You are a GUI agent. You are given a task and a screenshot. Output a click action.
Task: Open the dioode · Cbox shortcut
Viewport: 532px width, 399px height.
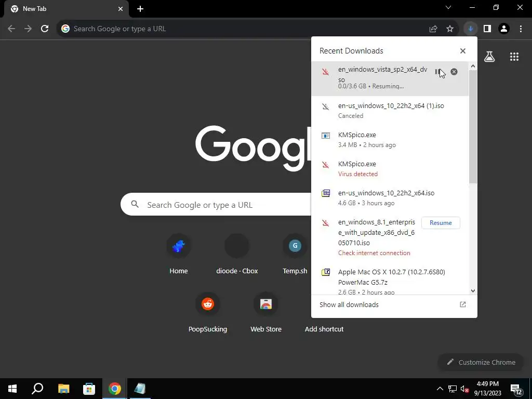(x=237, y=255)
